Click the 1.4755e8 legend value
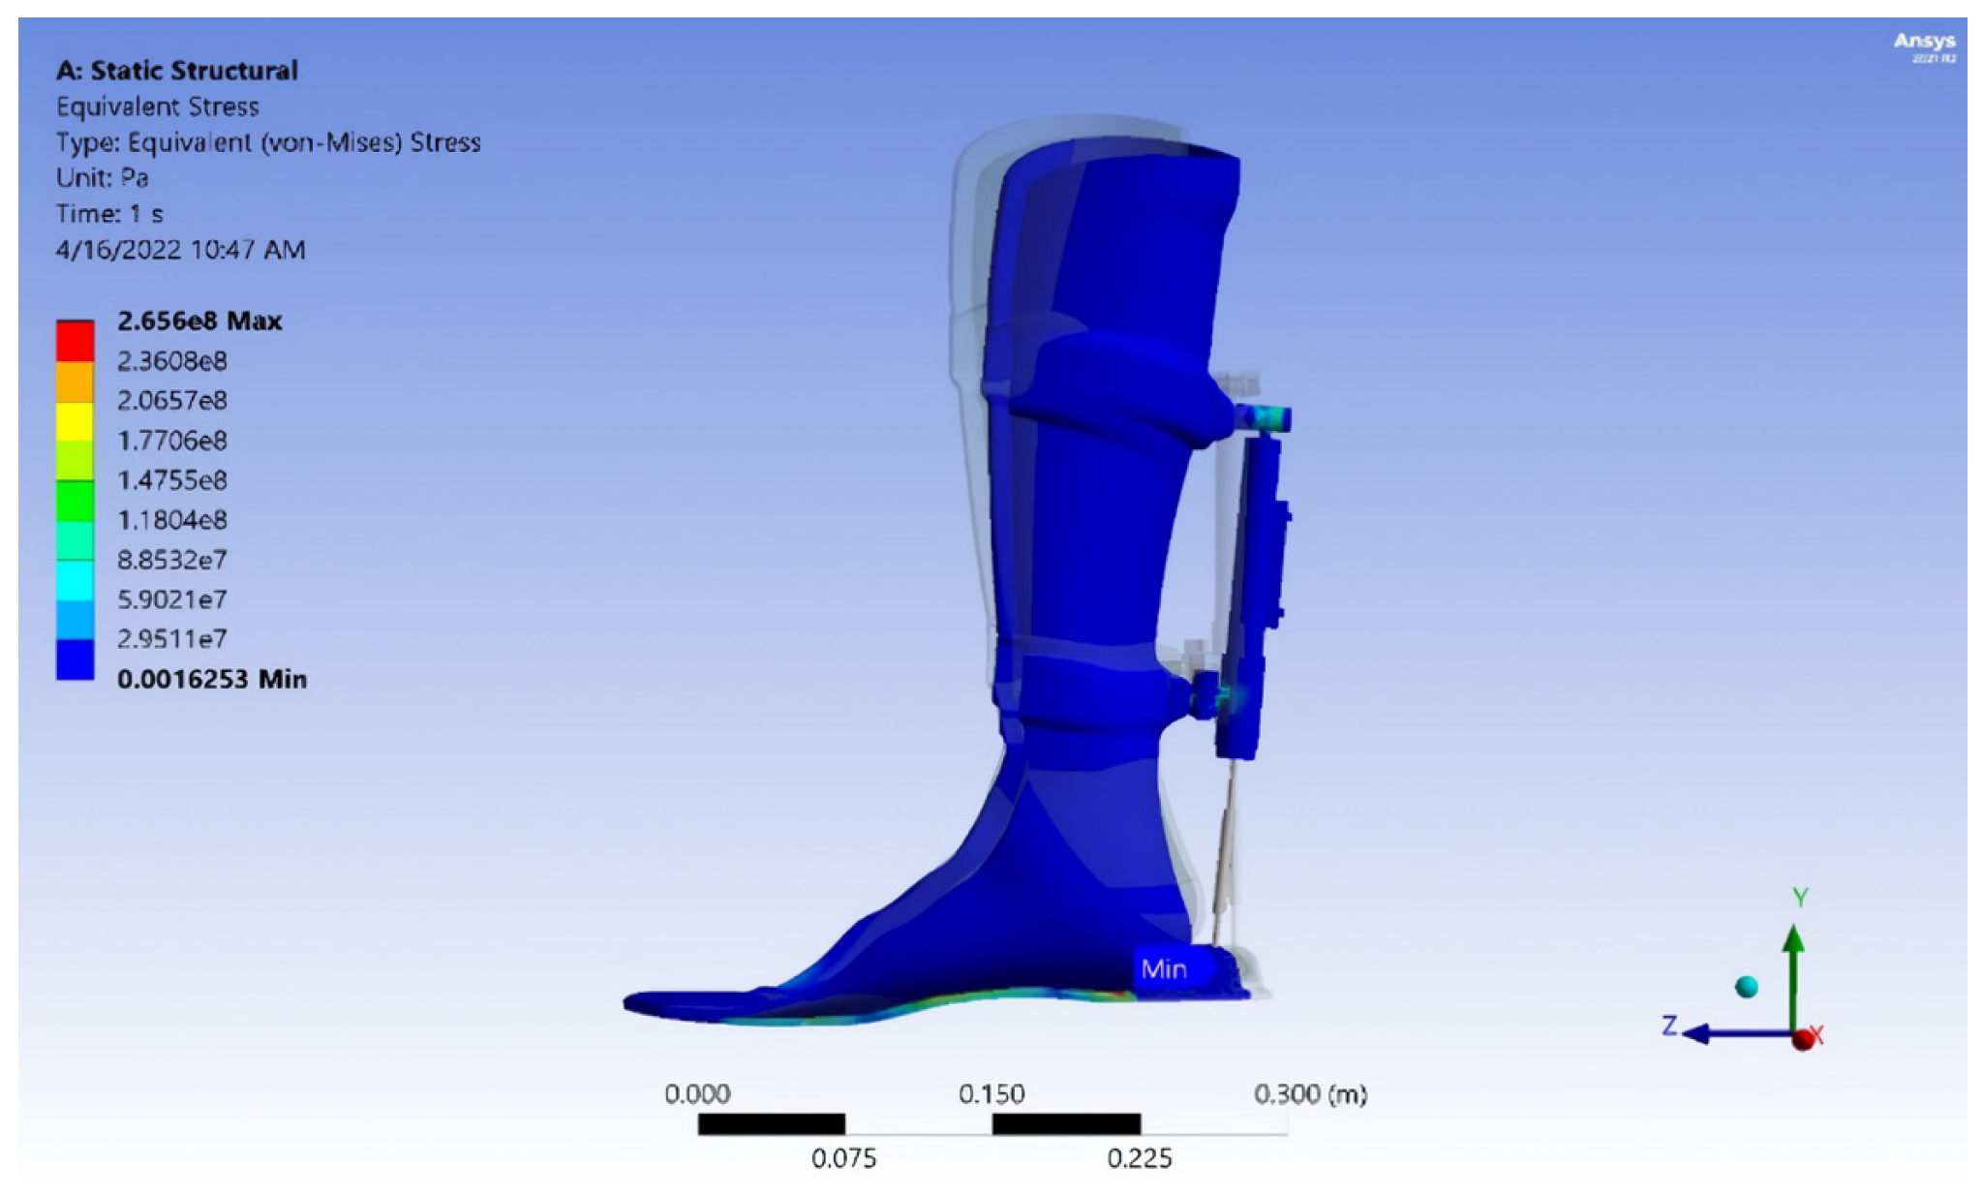1984x1195 pixels. point(172,480)
